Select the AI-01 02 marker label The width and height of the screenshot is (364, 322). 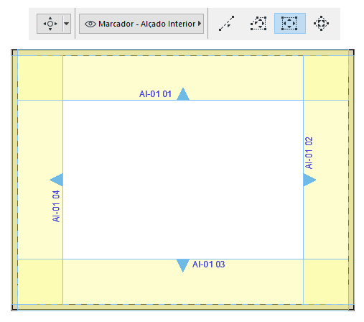(x=309, y=153)
